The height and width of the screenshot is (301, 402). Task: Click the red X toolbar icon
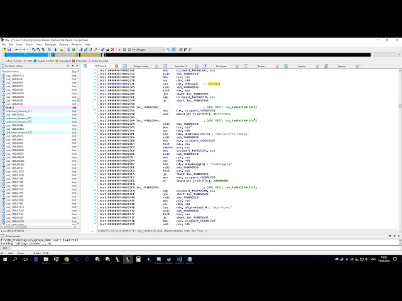(112, 50)
